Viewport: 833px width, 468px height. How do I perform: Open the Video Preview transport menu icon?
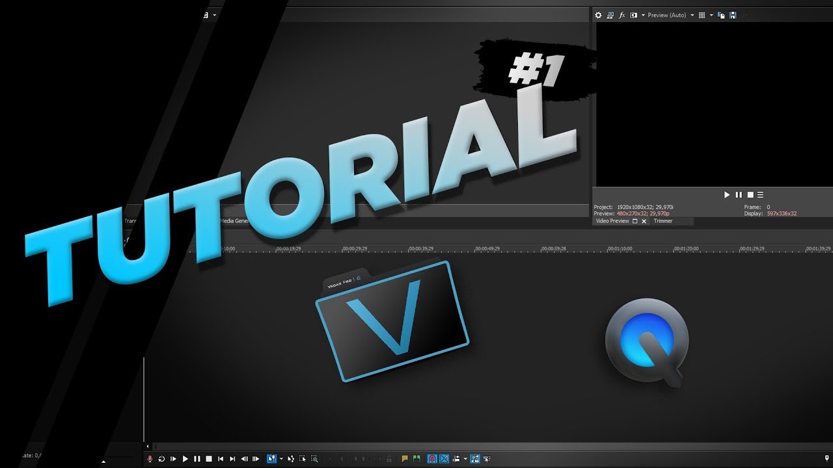tap(760, 194)
